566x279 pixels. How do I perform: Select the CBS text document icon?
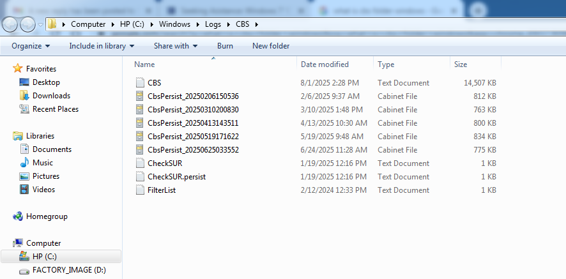[x=140, y=82]
